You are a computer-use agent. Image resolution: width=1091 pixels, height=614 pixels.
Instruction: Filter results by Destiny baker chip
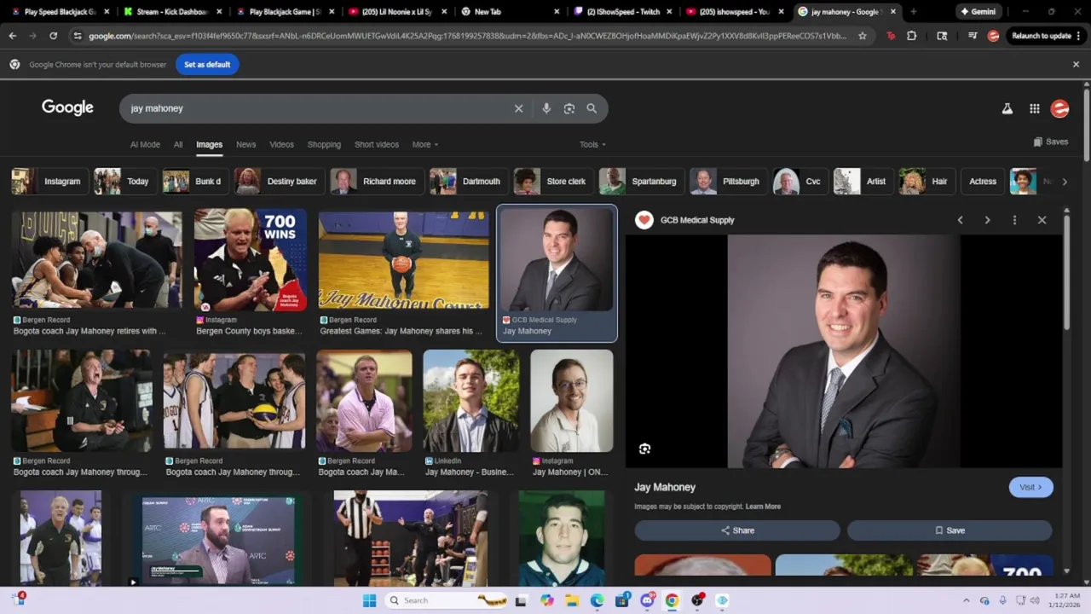(x=279, y=181)
